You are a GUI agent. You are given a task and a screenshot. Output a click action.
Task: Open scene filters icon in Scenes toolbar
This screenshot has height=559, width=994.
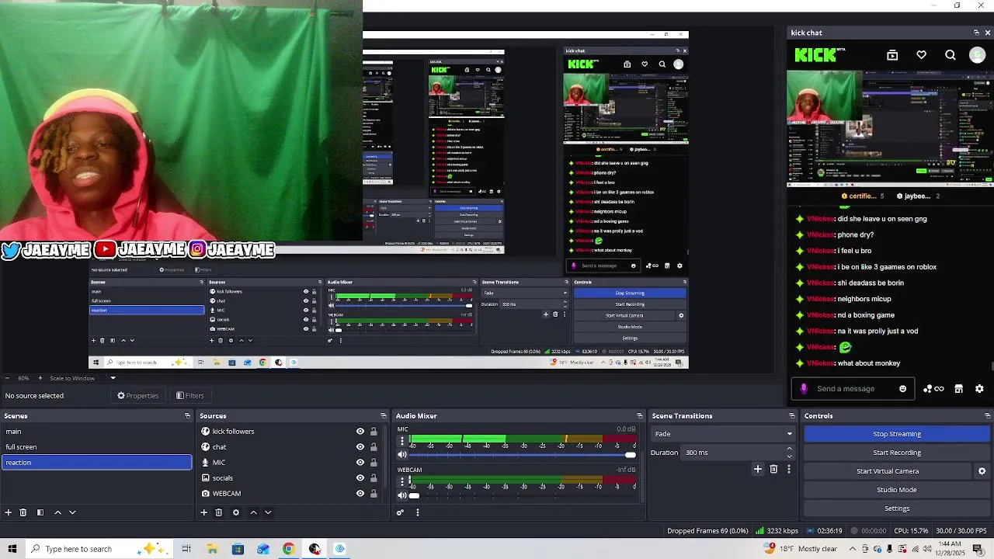pos(40,512)
